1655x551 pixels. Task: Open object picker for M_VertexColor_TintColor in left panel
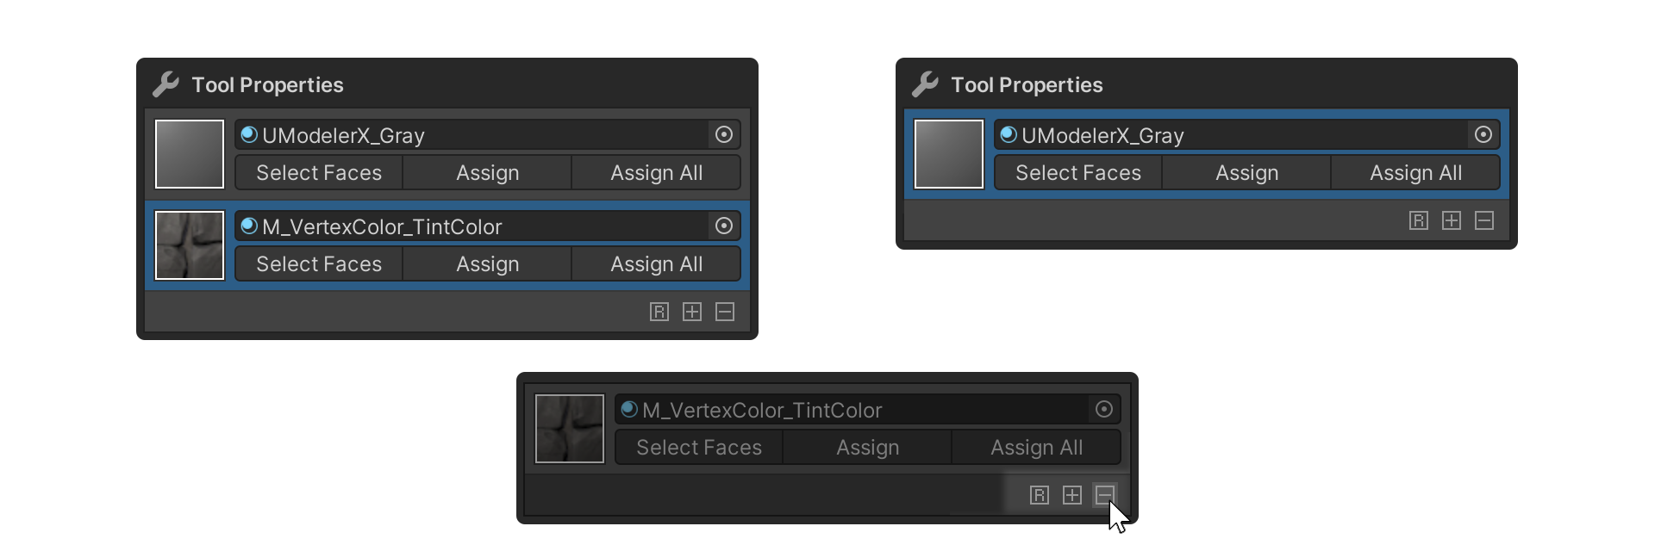[x=724, y=226]
